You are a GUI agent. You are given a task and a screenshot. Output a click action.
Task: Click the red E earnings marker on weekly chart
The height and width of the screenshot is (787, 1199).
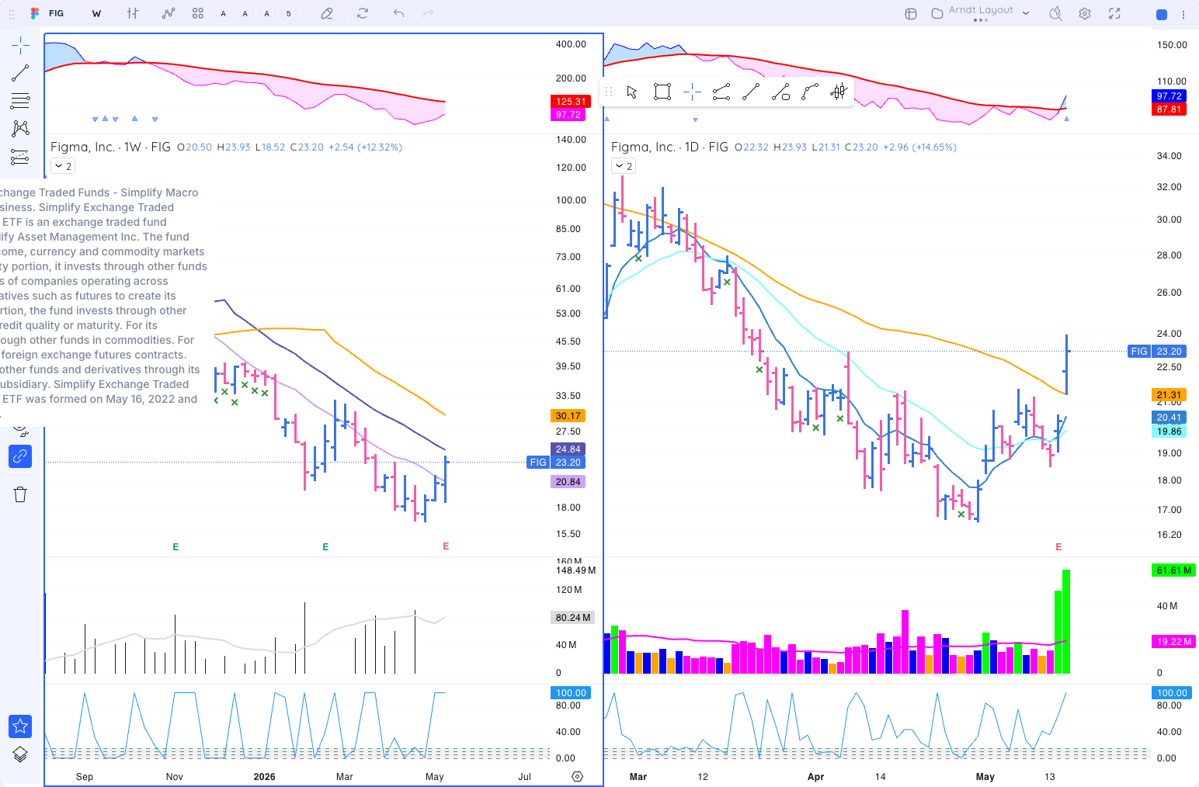coord(446,546)
